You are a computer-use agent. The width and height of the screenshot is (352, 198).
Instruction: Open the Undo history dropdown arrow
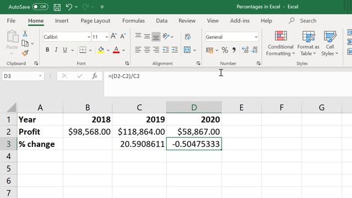pyautogui.click(x=76, y=7)
